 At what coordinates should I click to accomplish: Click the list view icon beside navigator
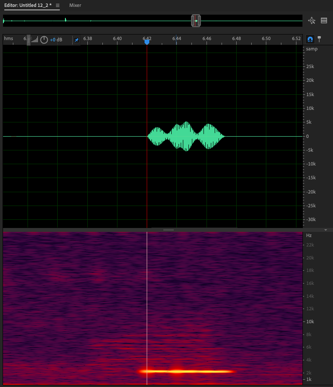coord(324,20)
